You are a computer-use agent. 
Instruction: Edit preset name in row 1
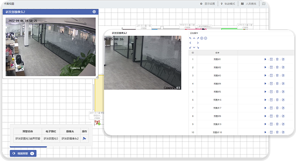283,59
